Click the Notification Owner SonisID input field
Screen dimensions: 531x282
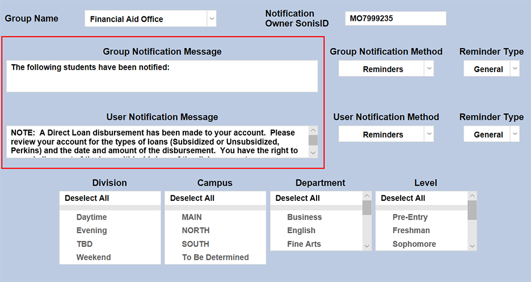[x=395, y=18]
